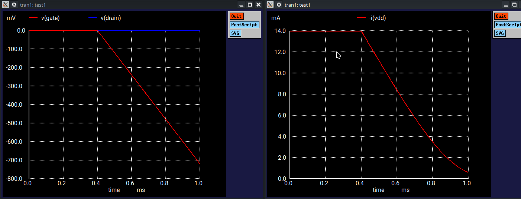Click the red -i(vdd) legend line
The image size is (521, 199).
[x=361, y=18]
